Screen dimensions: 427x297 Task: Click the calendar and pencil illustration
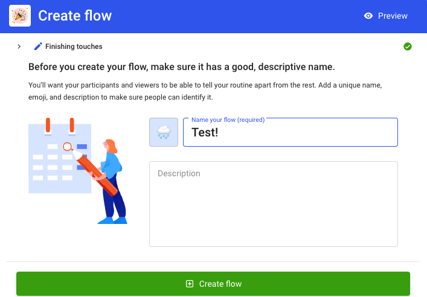[78, 171]
